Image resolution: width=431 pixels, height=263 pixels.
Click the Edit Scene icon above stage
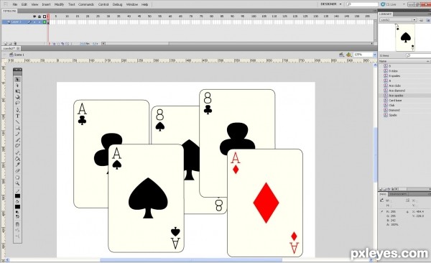click(341, 55)
